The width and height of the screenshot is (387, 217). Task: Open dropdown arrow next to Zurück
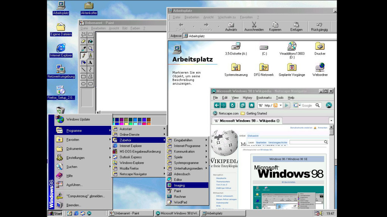[x=194, y=27]
